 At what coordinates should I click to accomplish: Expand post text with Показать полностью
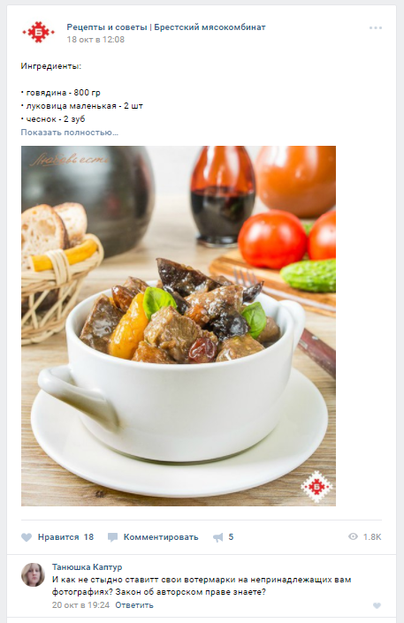[x=70, y=133]
